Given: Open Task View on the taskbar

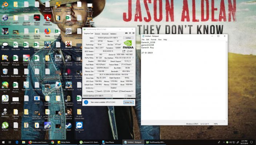Looking at the screenshot, I should [x=10, y=142].
